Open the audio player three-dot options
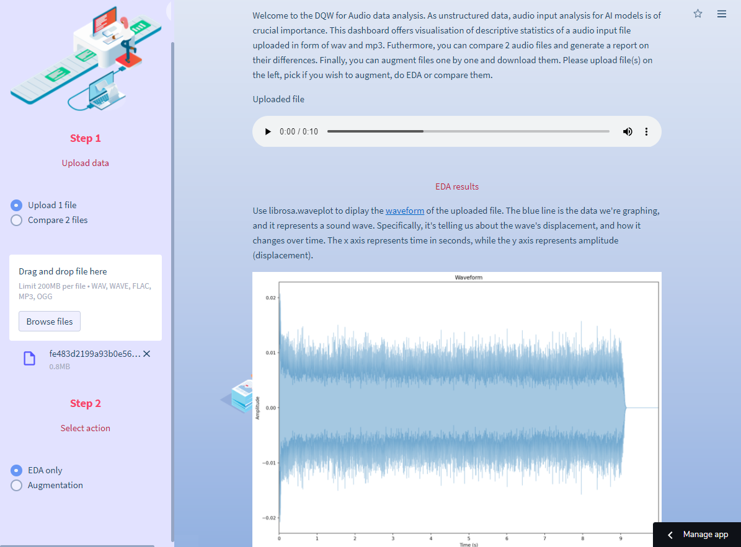This screenshot has height=547, width=741. (x=646, y=132)
